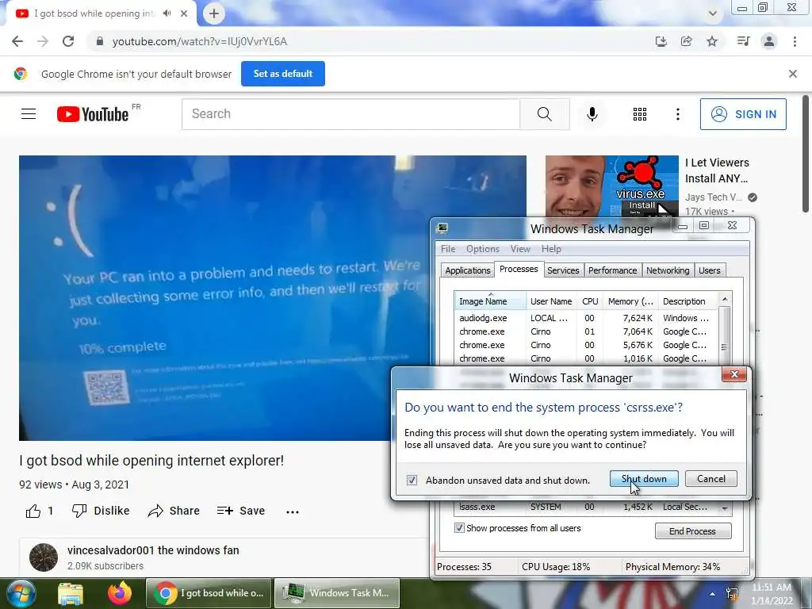
Task: Click the browser forward arrow
Action: tap(43, 41)
